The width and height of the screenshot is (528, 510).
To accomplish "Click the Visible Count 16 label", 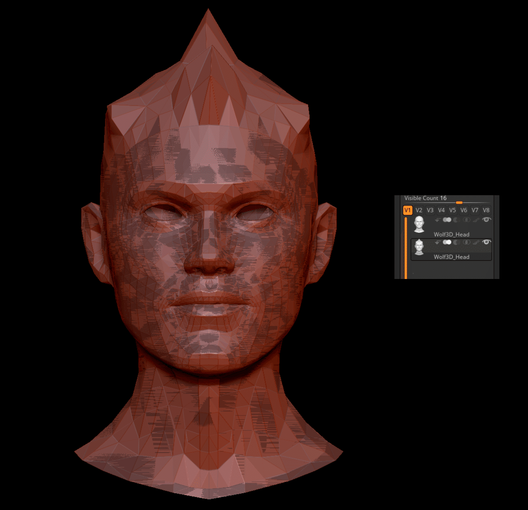I will [425, 198].
